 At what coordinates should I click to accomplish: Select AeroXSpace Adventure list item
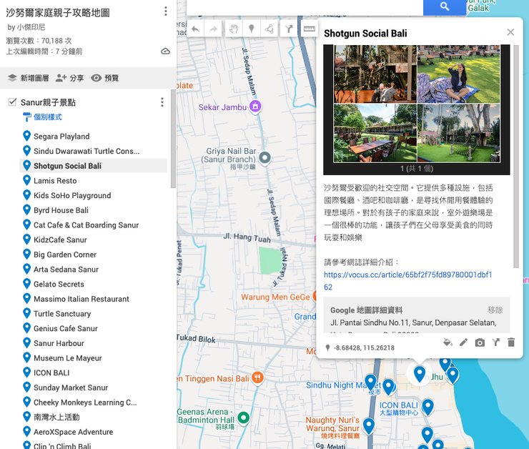[x=93, y=432]
